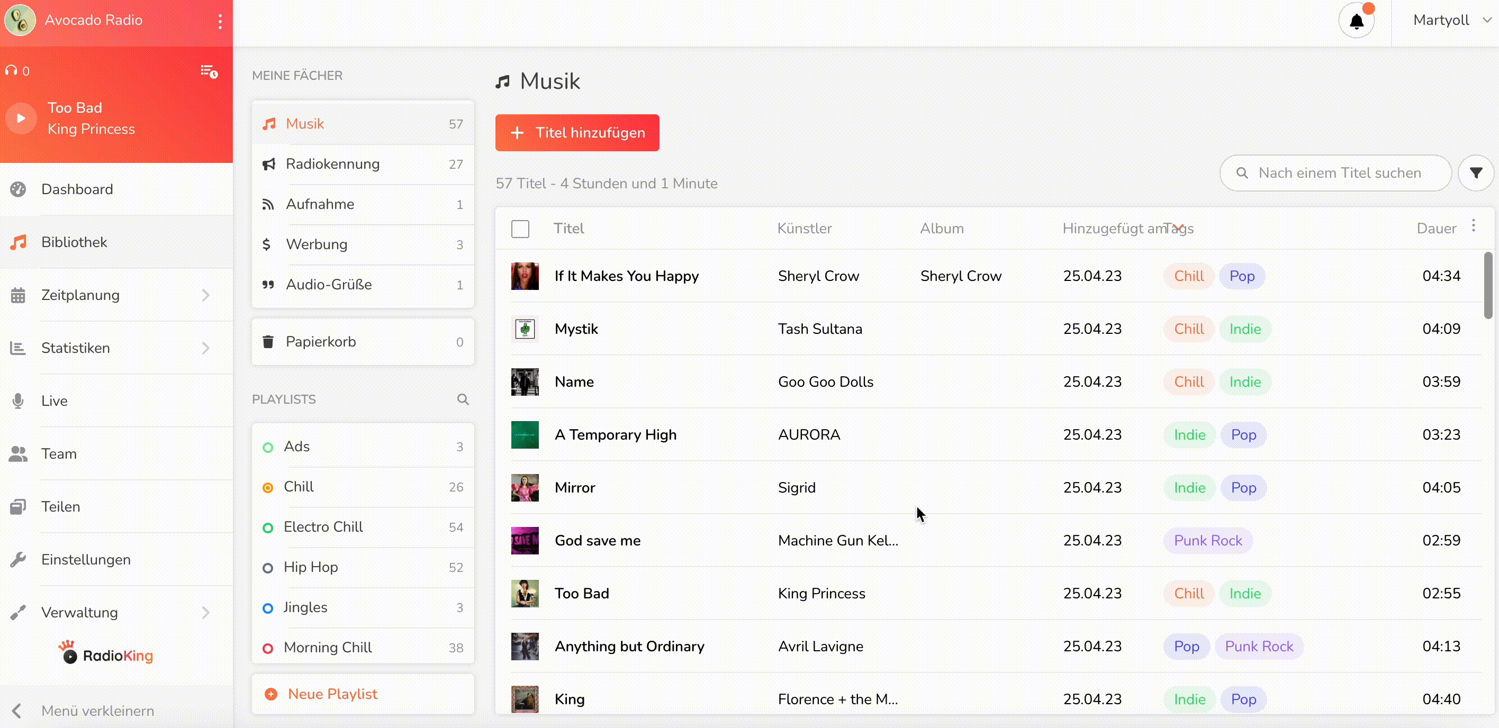
Task: Click artist King Princess in table
Action: click(821, 594)
